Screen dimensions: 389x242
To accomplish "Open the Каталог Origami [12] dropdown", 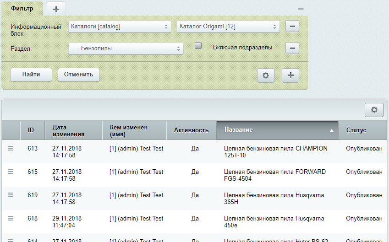I will tap(228, 27).
